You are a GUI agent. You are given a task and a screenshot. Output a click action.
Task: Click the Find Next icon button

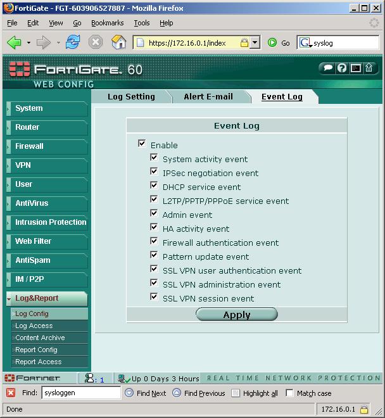pos(129,393)
